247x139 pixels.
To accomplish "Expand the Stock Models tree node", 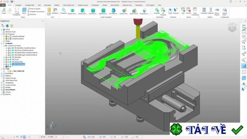I will (x=2, y=90).
